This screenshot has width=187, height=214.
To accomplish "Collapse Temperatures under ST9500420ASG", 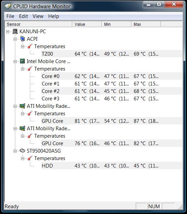I will pos(22,158).
